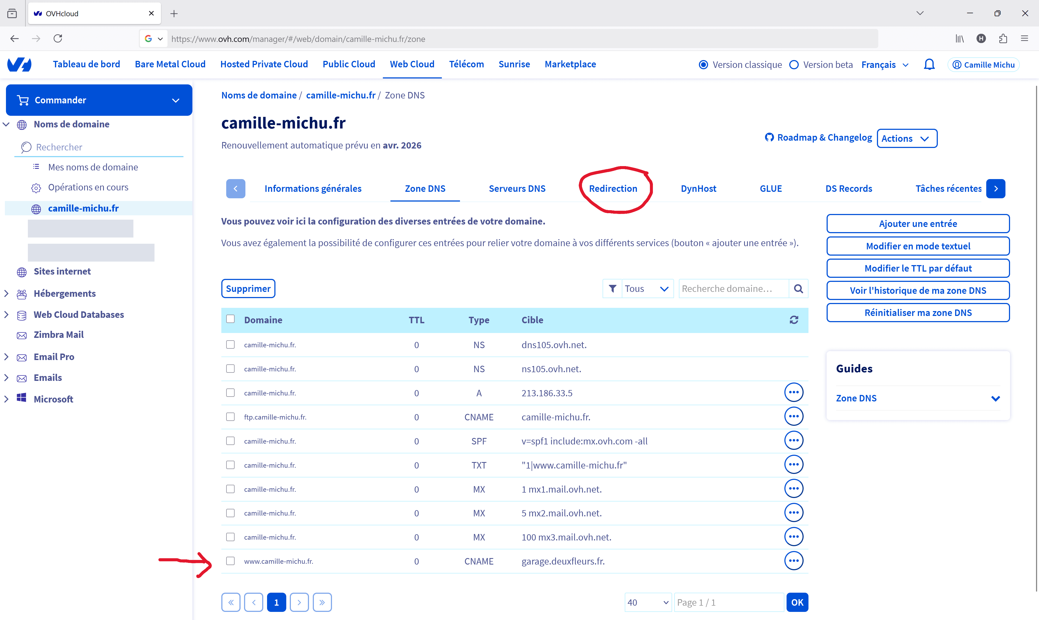The width and height of the screenshot is (1039, 620).
Task: Click the OVHcloud logo
Action: click(x=19, y=64)
